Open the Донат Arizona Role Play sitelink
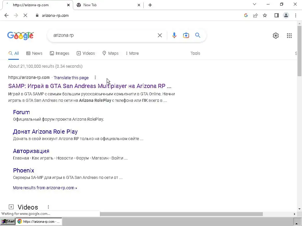 (45, 132)
